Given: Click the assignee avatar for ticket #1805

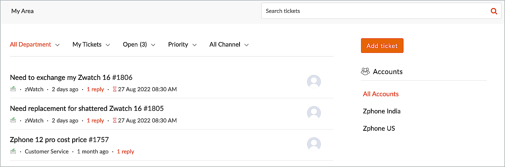Looking at the screenshot, I should point(314,113).
